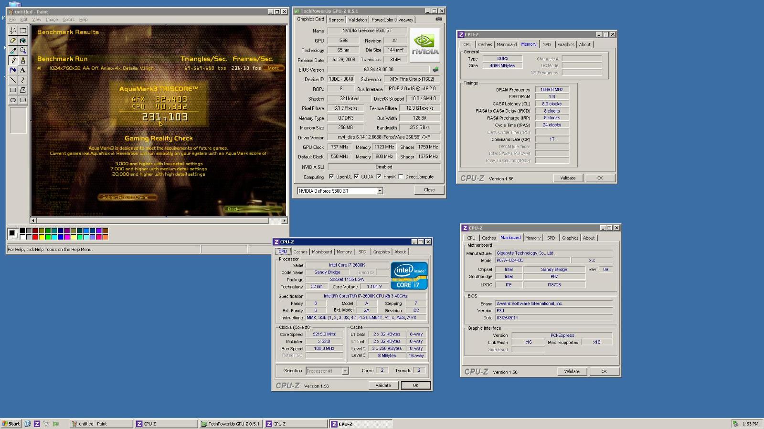This screenshot has height=429, width=764.
Task: Click Validate in the CPU-Z processor window
Action: (383, 385)
